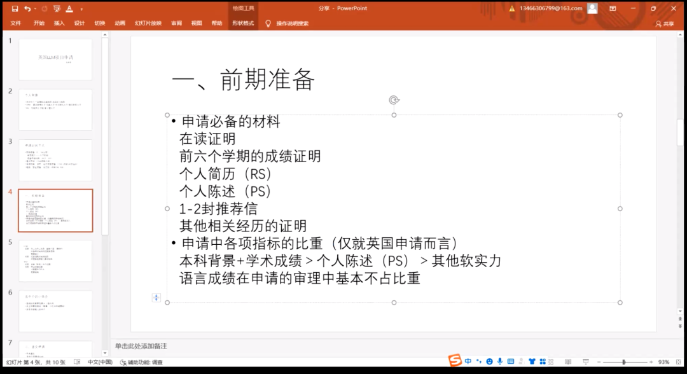Open the Ribbon Display Options menu

[x=613, y=8]
